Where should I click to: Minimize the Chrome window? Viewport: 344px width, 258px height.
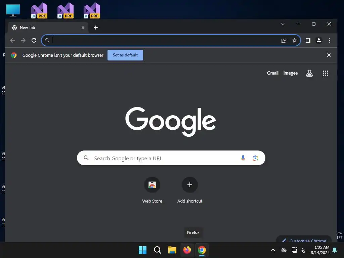coord(298,24)
